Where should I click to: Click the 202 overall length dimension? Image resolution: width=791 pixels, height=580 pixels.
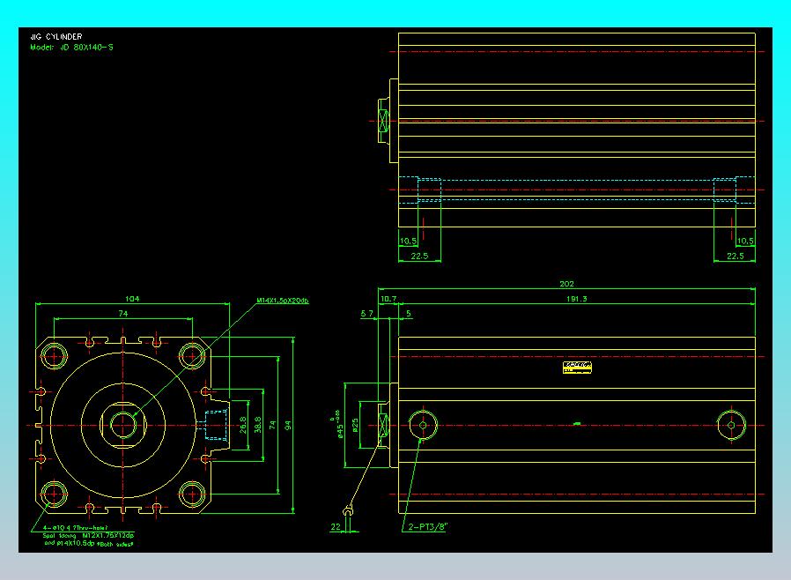tap(566, 284)
